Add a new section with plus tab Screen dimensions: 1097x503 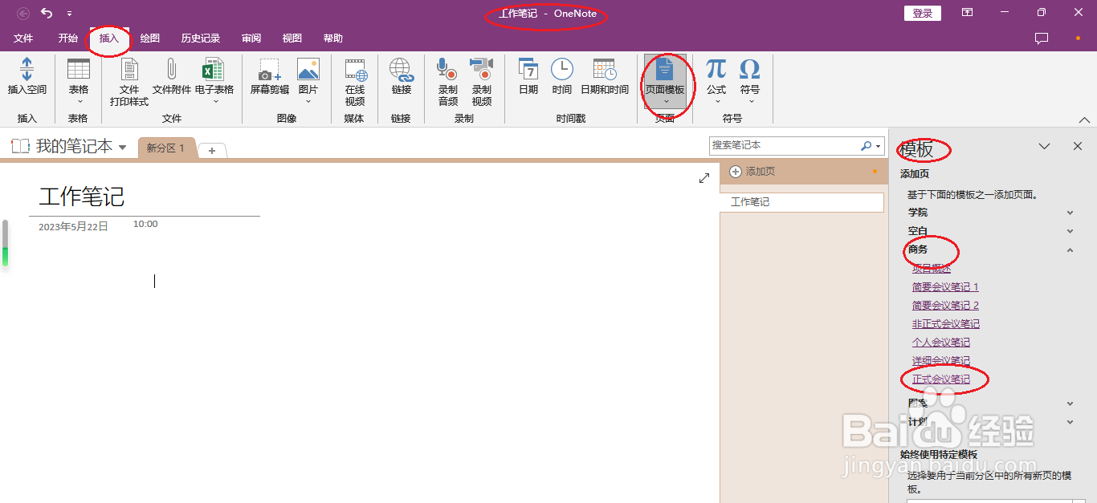tap(212, 151)
